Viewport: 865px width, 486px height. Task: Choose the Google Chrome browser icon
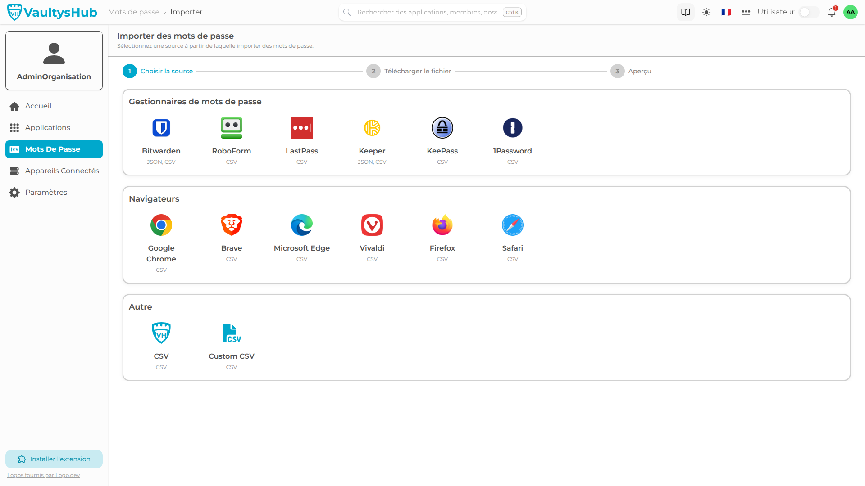point(161,225)
